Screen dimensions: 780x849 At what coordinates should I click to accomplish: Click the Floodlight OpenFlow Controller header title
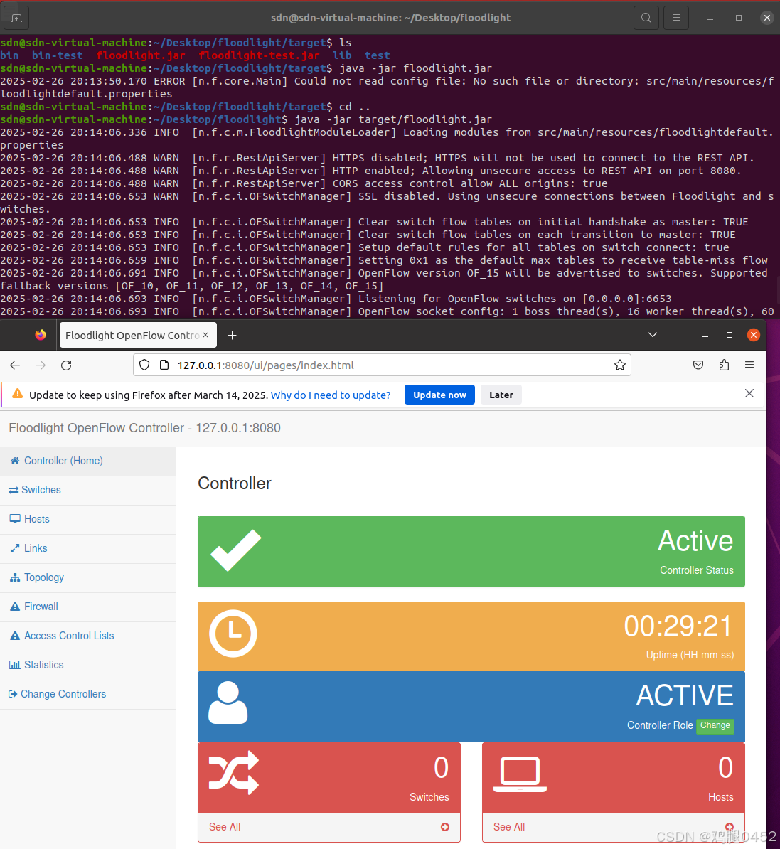pos(144,428)
